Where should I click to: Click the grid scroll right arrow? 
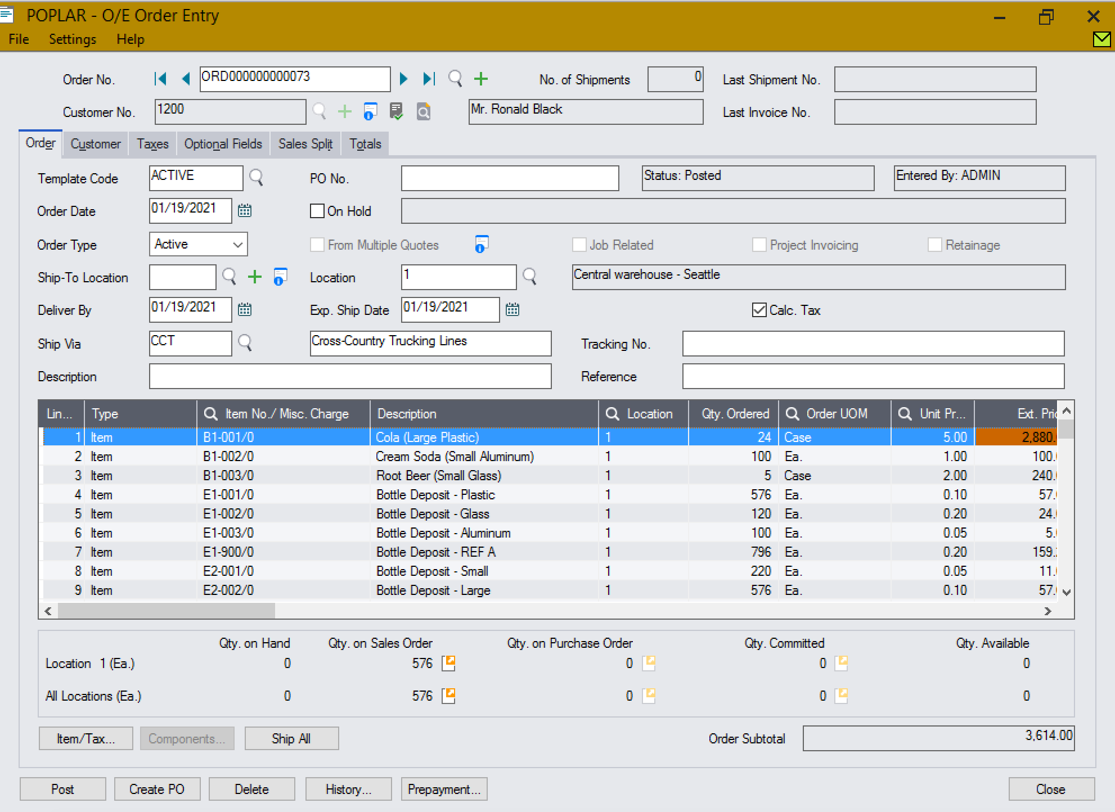(1047, 611)
